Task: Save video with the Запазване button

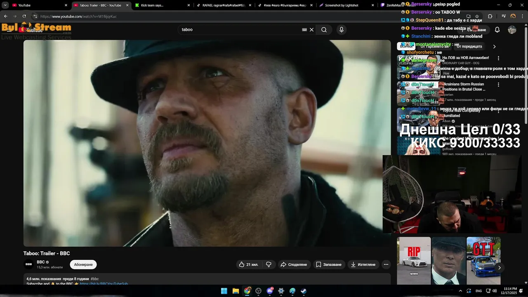Action: [x=329, y=264]
